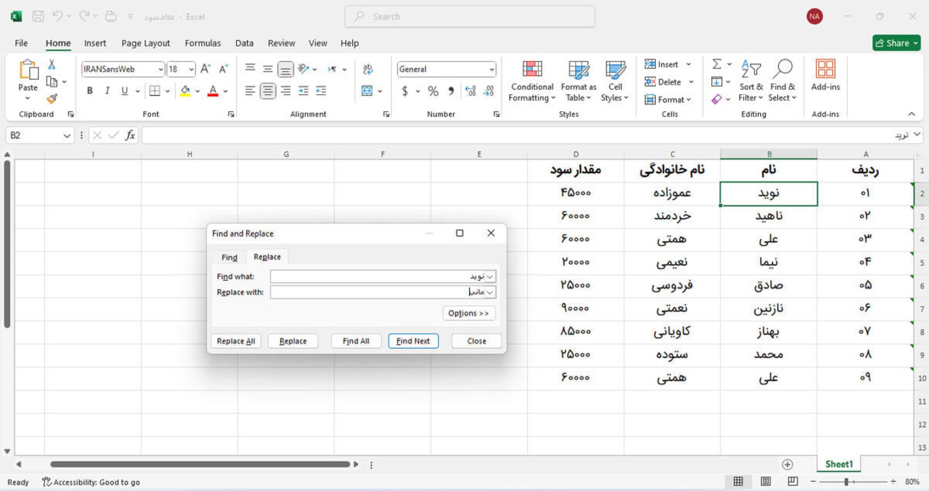Screen dimensions: 929x491
Task: Open the font name IRANSansWeb dropdown
Action: [x=161, y=70]
